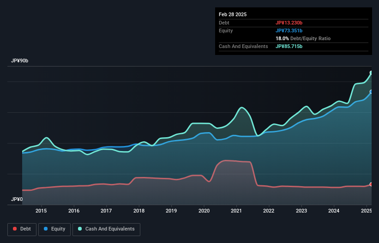Click the 2023 x-axis label
The height and width of the screenshot is (243, 379).
[301, 211]
